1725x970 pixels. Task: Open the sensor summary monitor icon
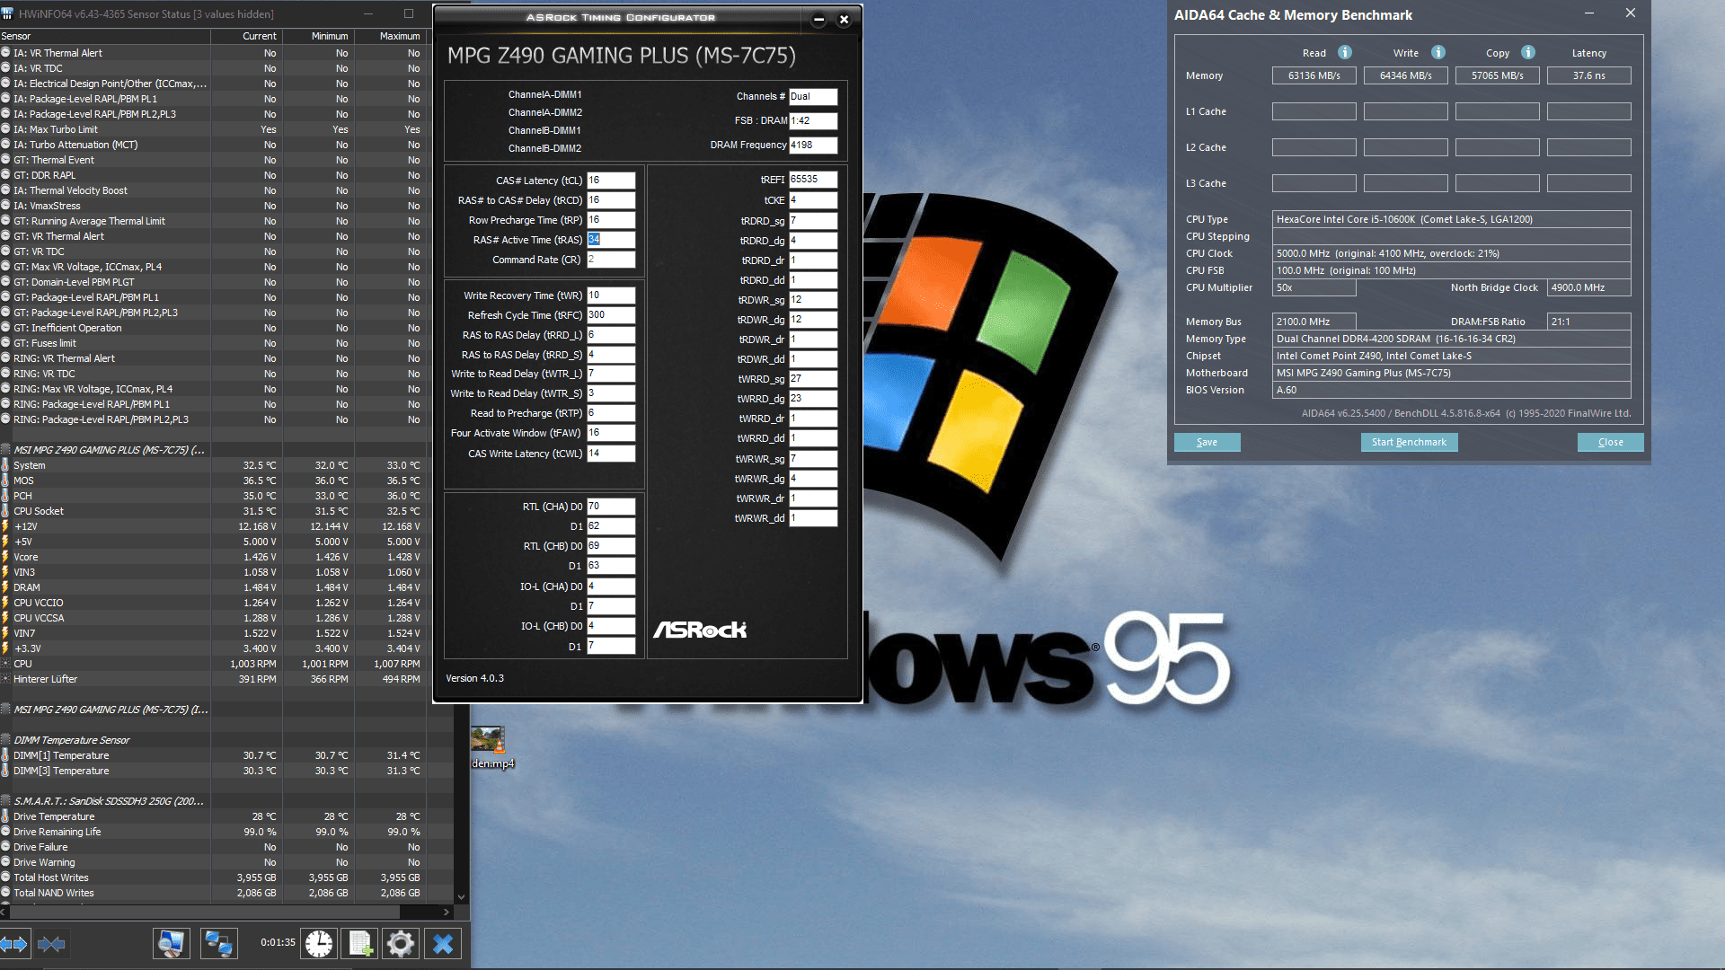[171, 944]
